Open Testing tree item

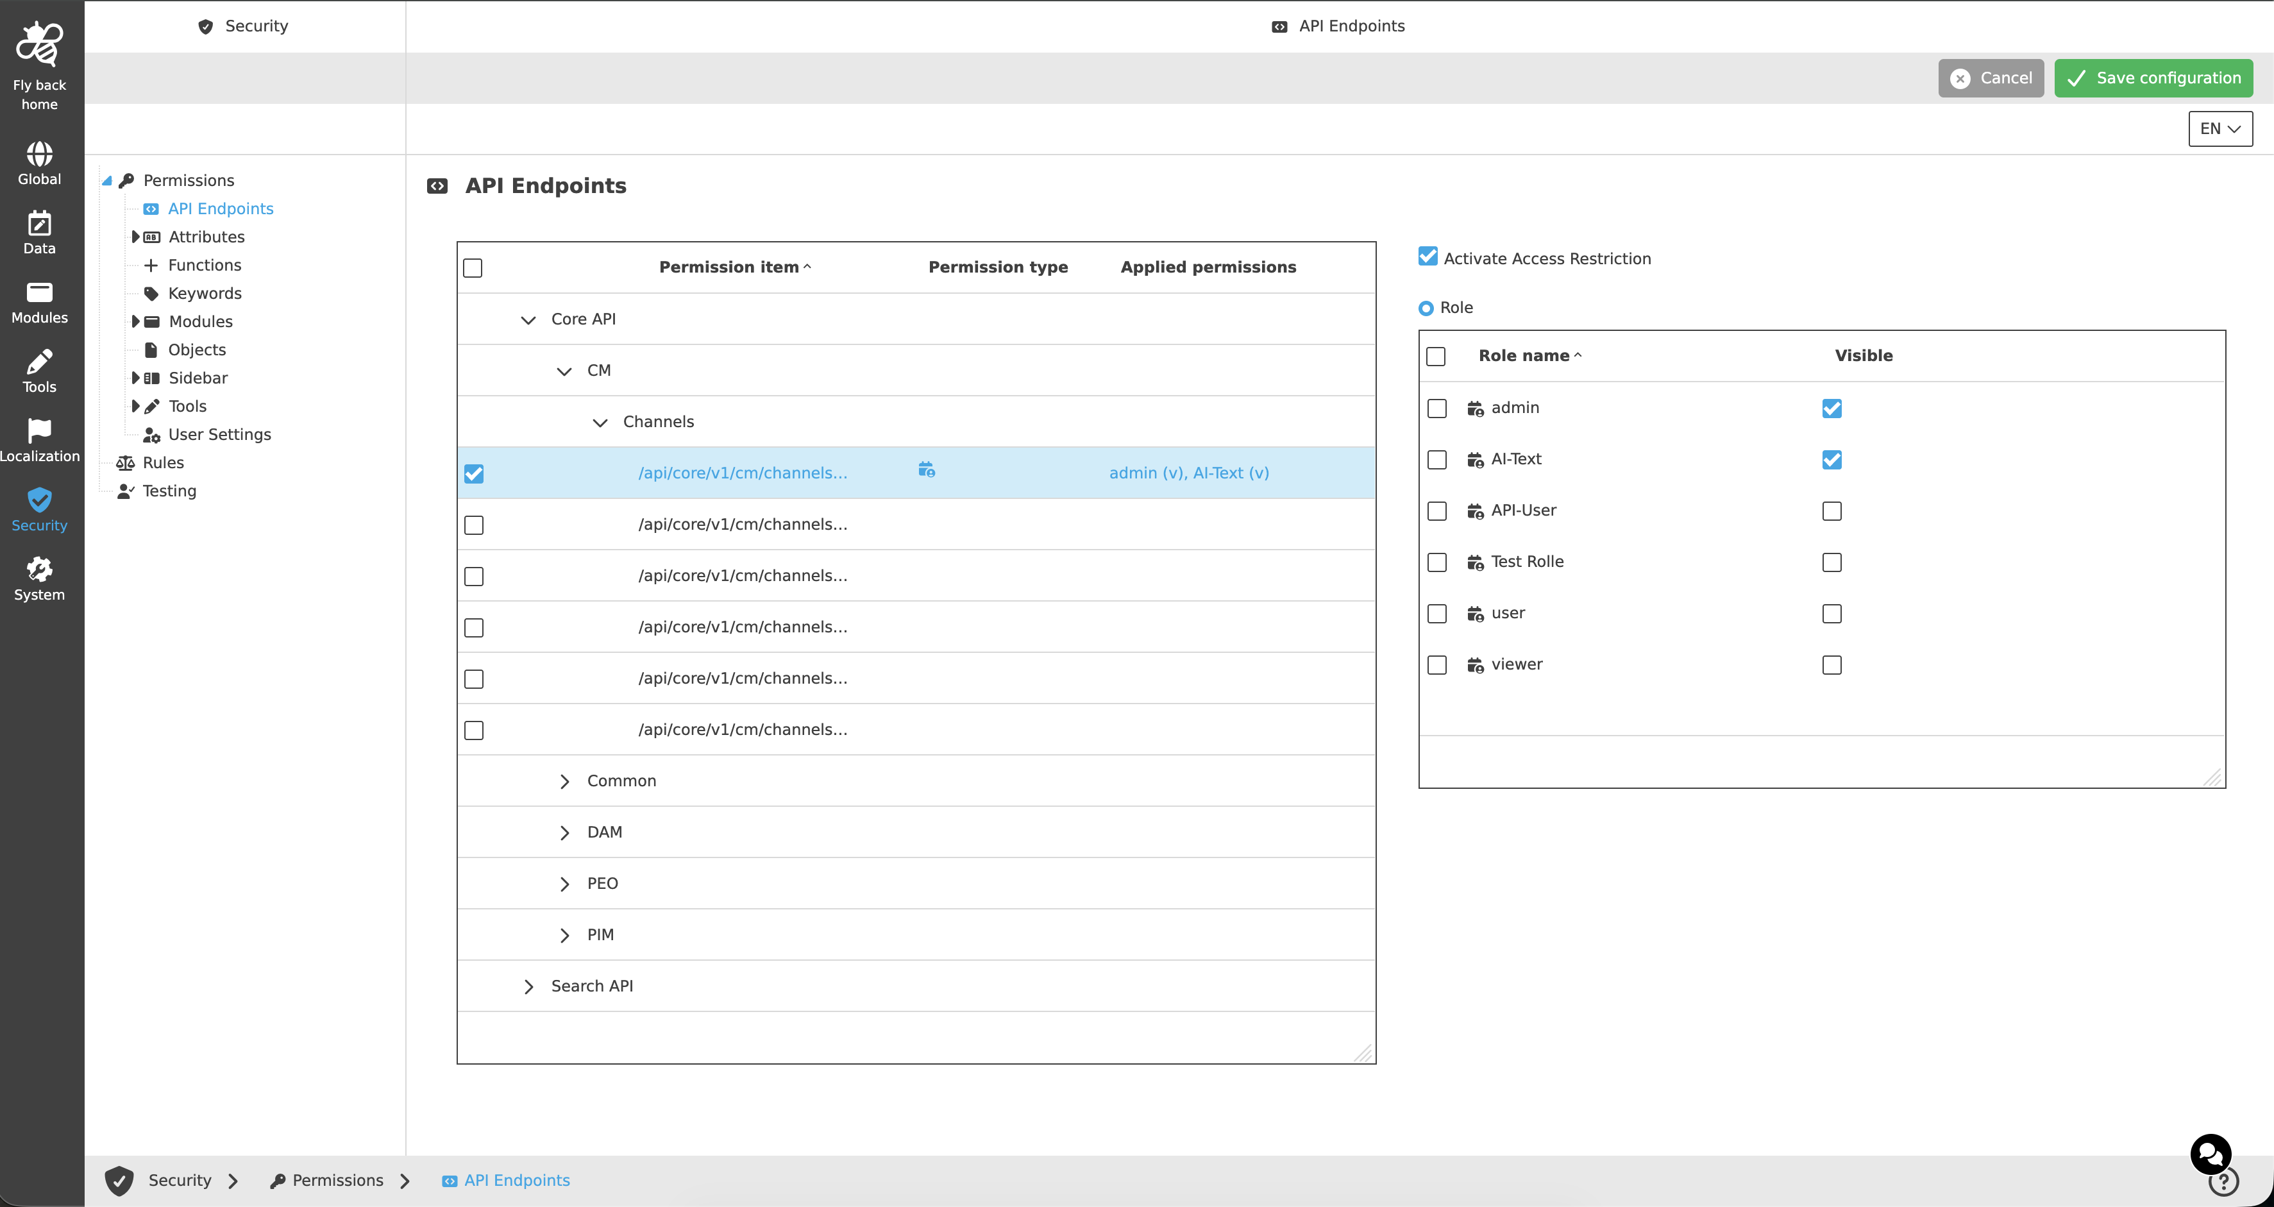[169, 491]
